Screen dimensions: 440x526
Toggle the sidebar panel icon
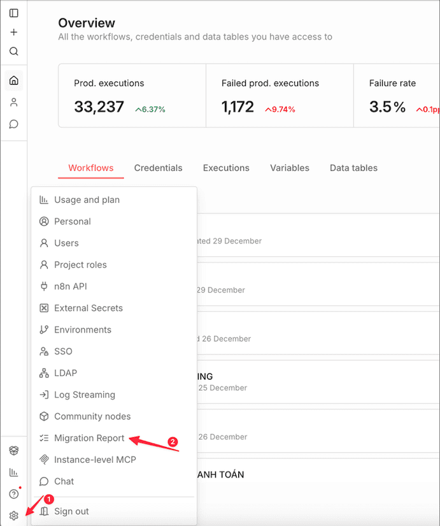(x=13, y=13)
